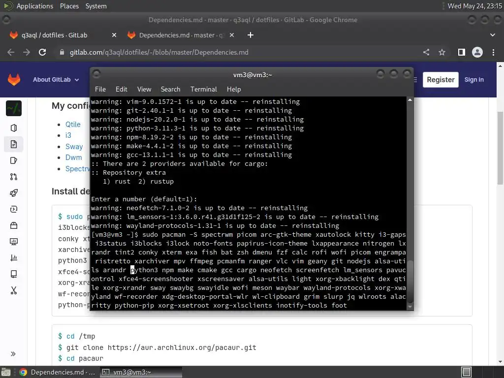The width and height of the screenshot is (504, 378).
Task: Expand sidebar with double chevron icon
Action: (13, 354)
